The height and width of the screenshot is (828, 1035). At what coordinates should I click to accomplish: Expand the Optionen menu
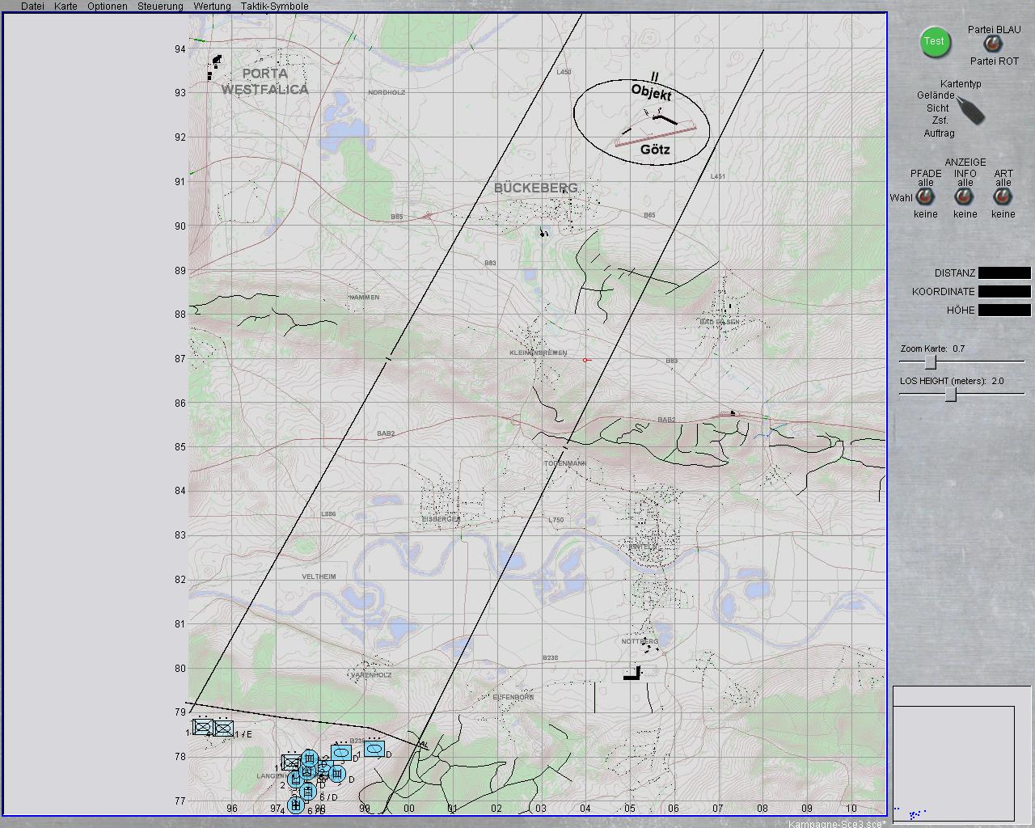(108, 6)
